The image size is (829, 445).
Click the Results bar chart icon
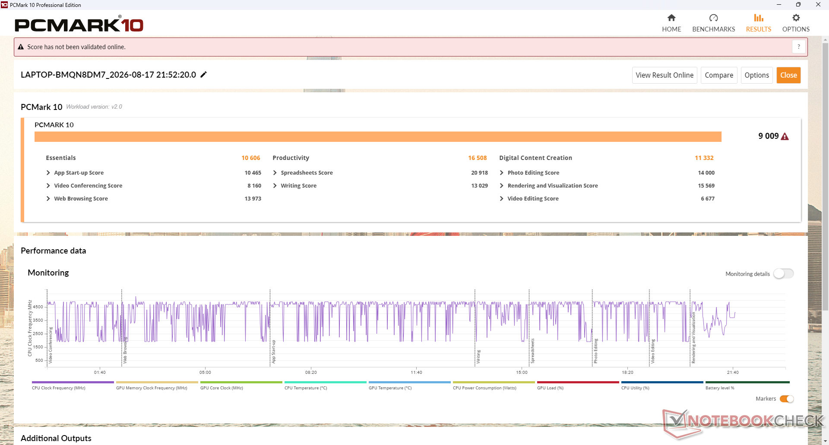click(x=759, y=18)
